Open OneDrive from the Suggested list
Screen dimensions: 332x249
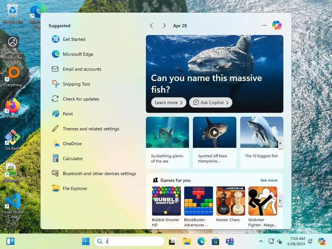click(67, 144)
